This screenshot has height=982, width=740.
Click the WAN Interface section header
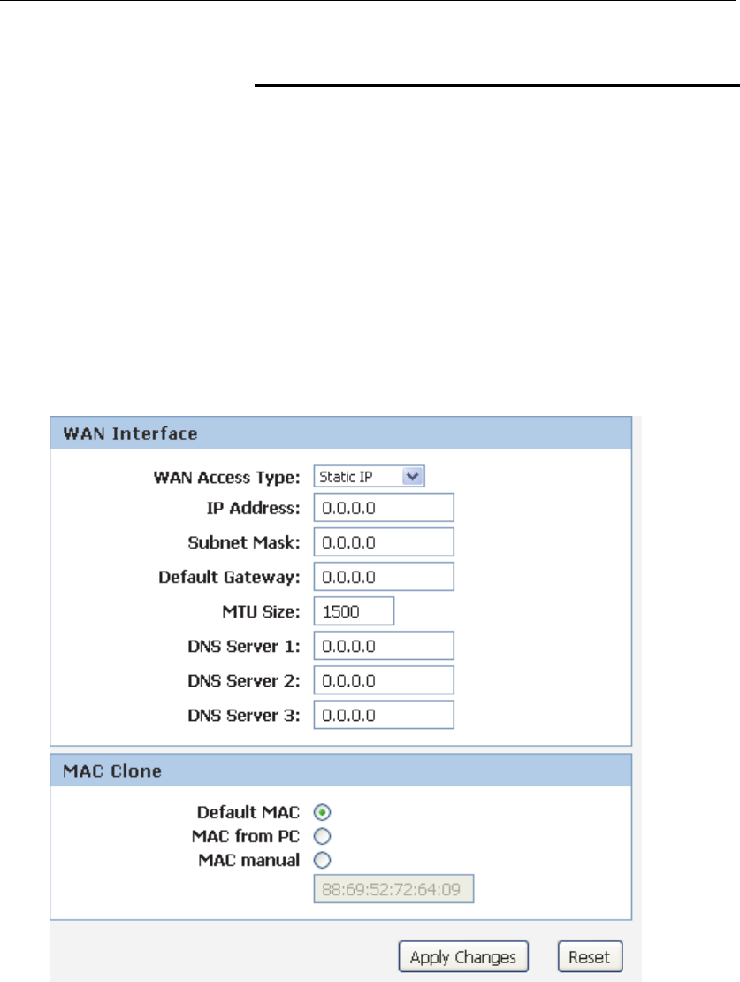coord(340,433)
